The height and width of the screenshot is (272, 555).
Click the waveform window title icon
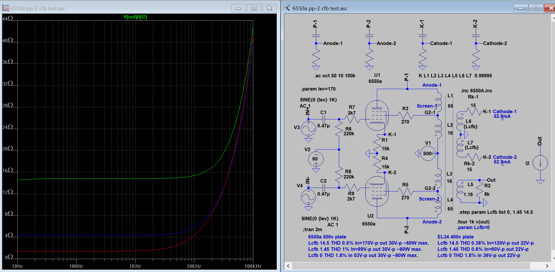point(6,8)
